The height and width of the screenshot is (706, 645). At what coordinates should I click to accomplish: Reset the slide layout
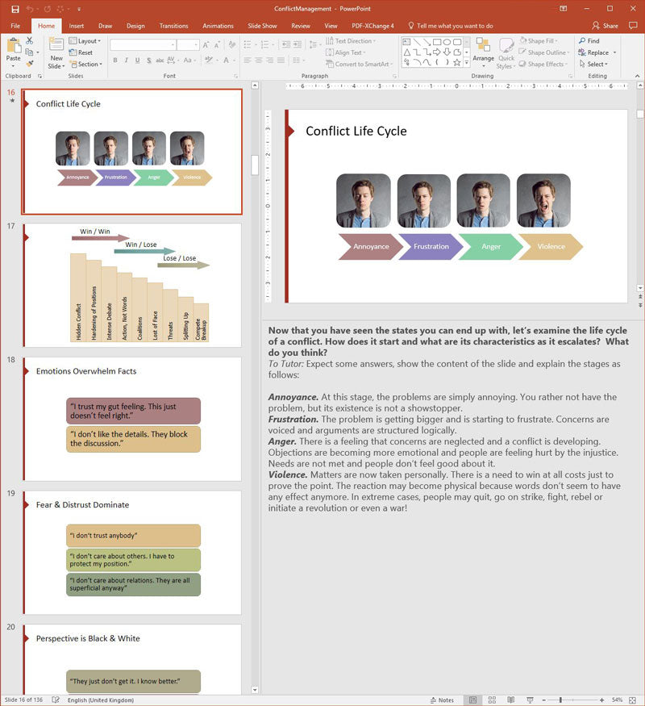click(81, 52)
